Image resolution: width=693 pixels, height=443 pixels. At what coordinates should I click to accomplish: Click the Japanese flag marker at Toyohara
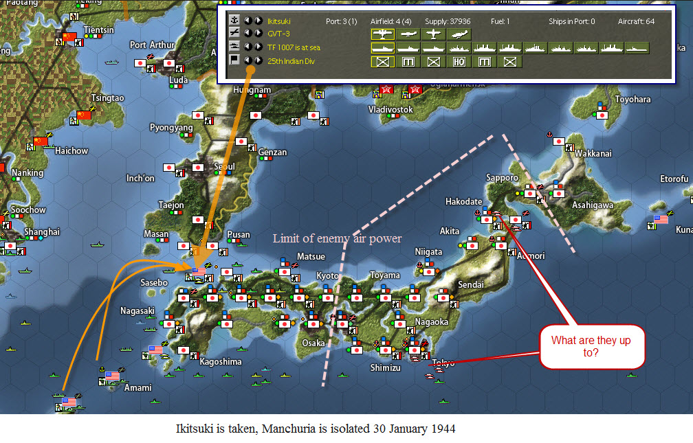tap(602, 115)
